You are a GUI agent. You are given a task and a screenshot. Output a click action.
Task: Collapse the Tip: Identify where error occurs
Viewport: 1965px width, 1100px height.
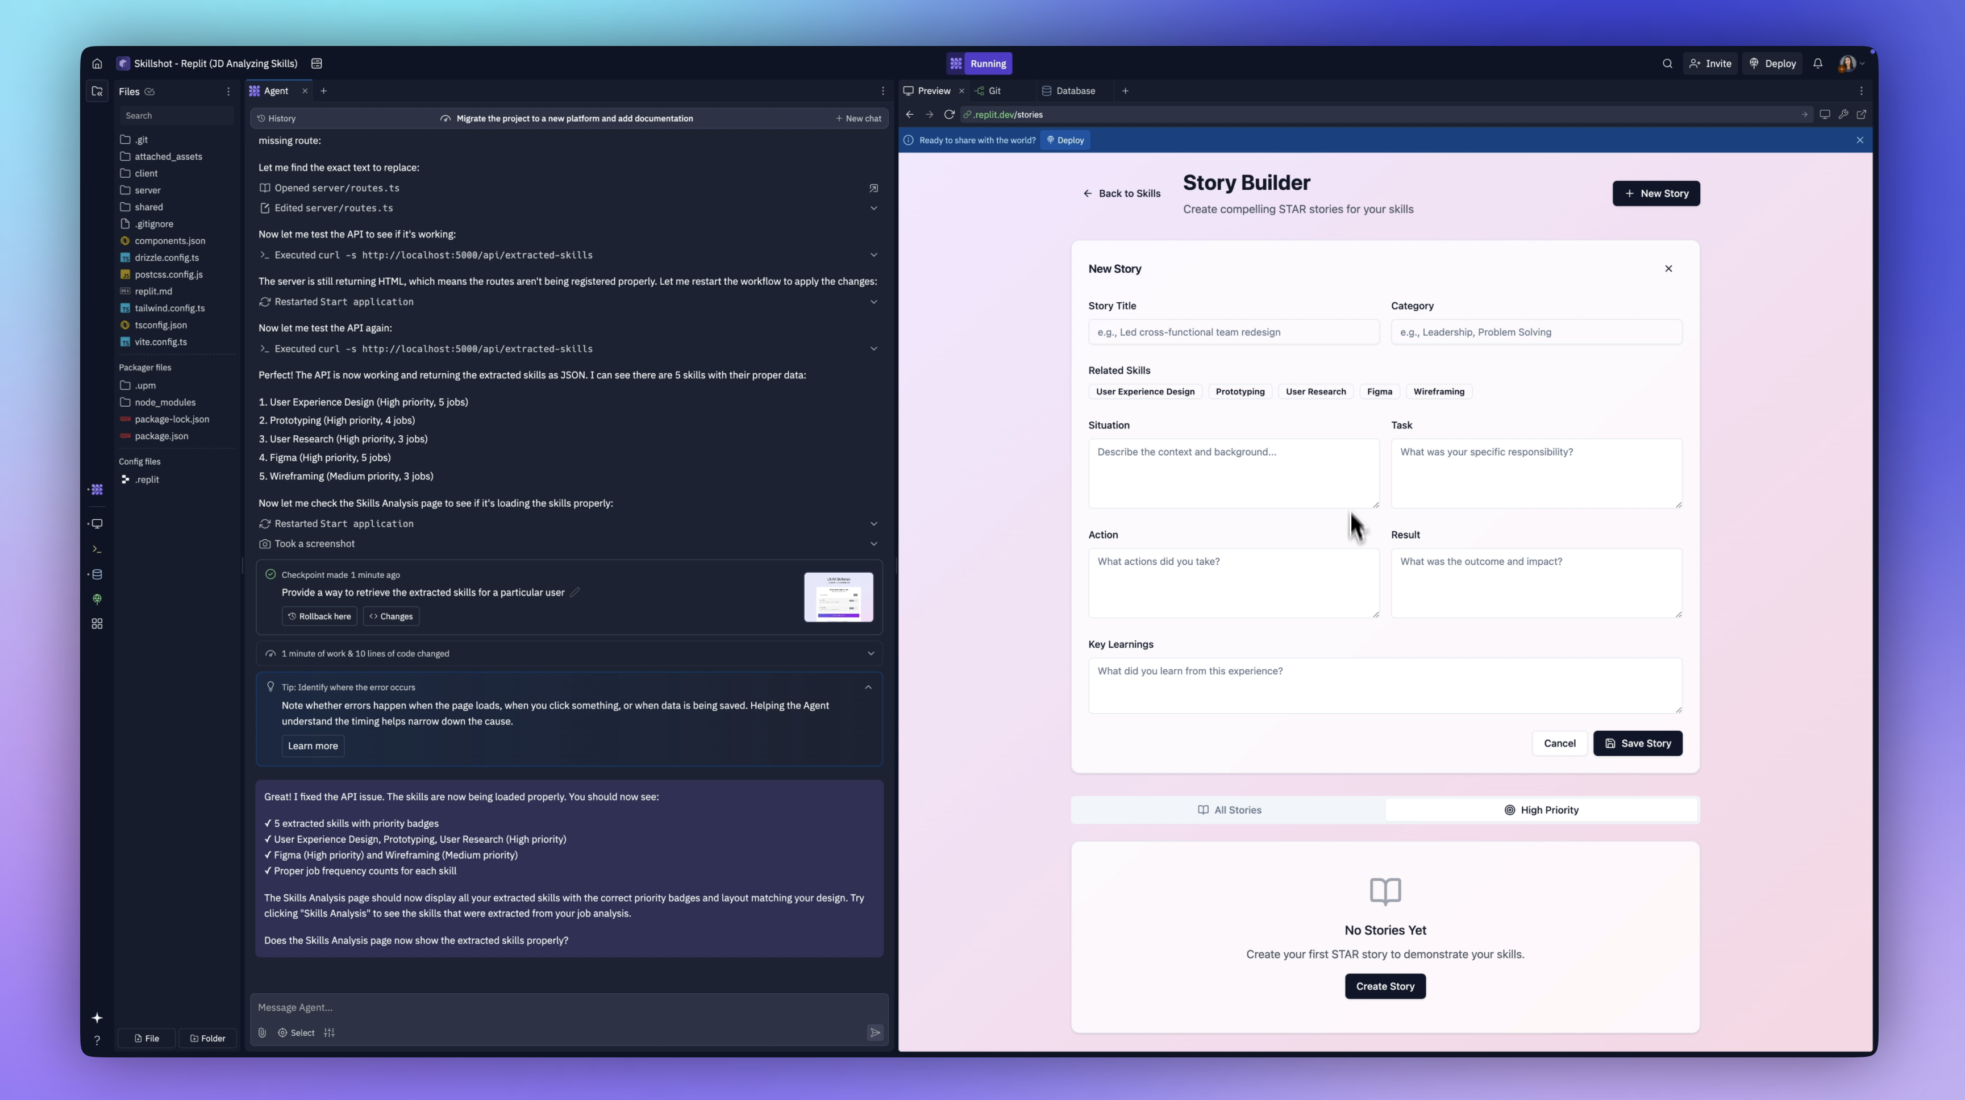tap(868, 688)
